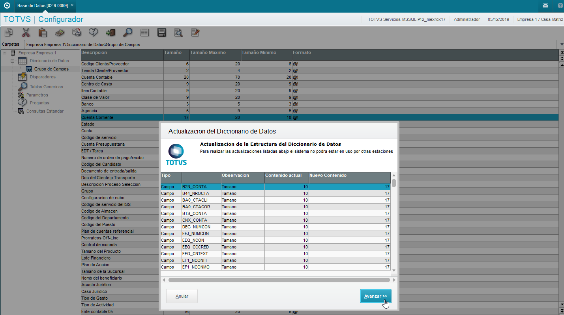564x315 pixels.
Task: Select Diccionario de Datos tree item
Action: tap(49, 61)
